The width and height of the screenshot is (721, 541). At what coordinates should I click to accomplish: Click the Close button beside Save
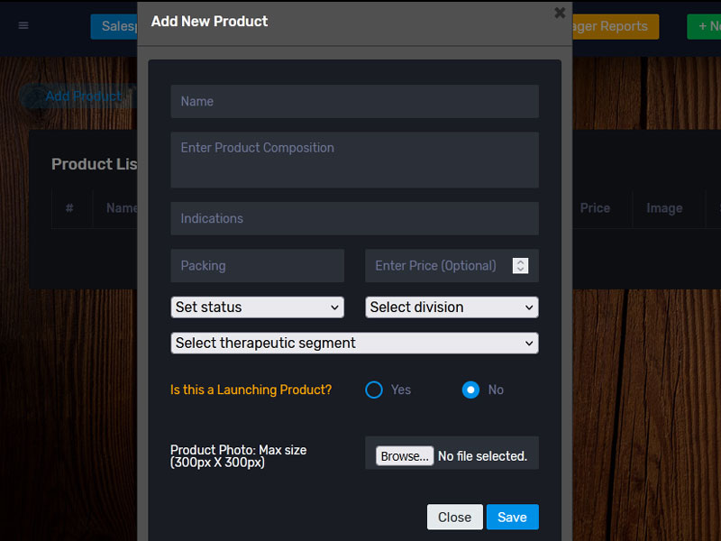coord(454,517)
